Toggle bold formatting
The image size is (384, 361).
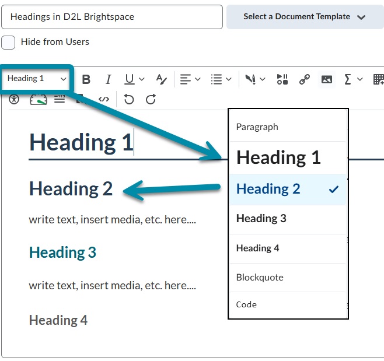[86, 79]
